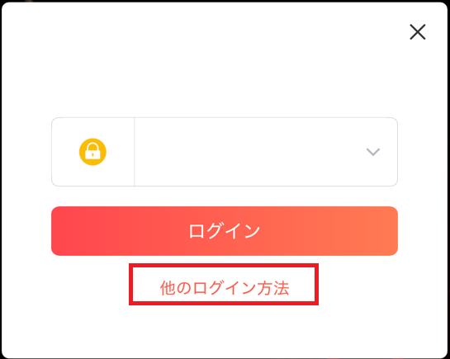The image size is (450, 359).
Task: Click the red ログイン button
Action: [225, 231]
